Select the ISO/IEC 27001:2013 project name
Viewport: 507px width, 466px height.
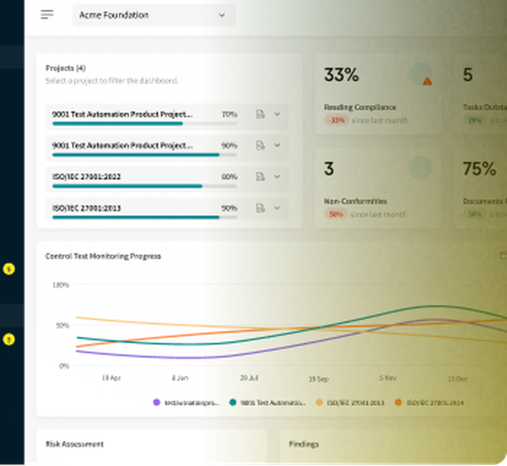point(86,208)
